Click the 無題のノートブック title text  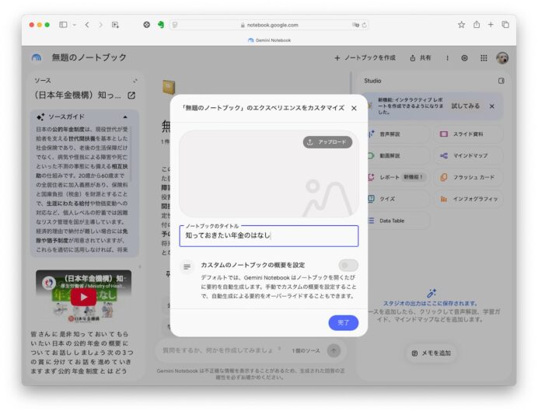[x=89, y=57]
